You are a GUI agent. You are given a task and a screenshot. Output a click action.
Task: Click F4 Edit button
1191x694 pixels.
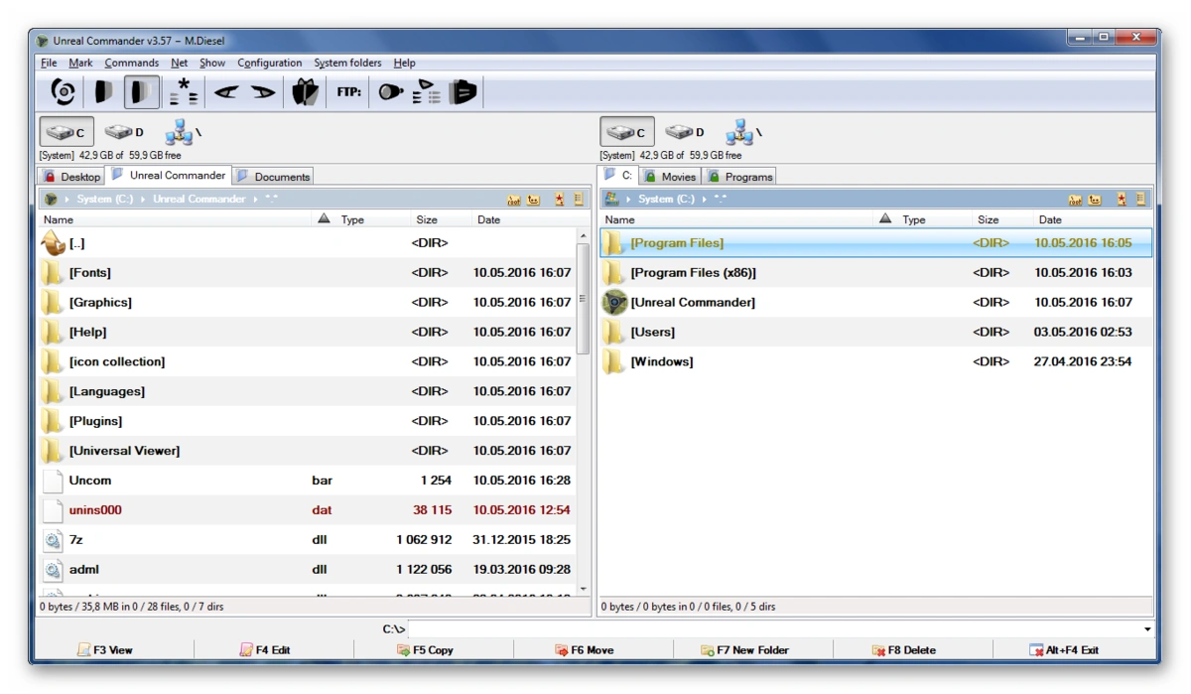[x=265, y=650]
